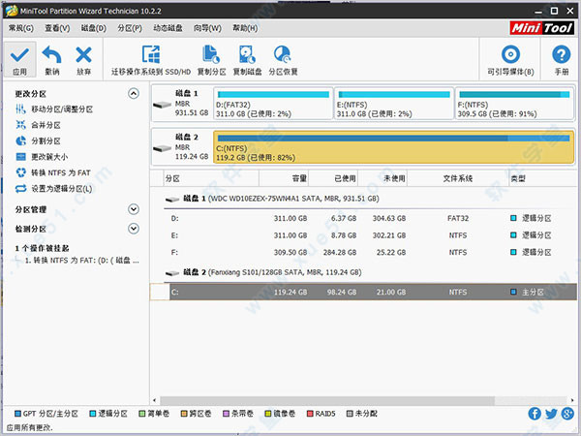Viewport: 581px width, 436px height.
Task: Choose 转换 NTFS 为 FAT action
Action: click(53, 172)
